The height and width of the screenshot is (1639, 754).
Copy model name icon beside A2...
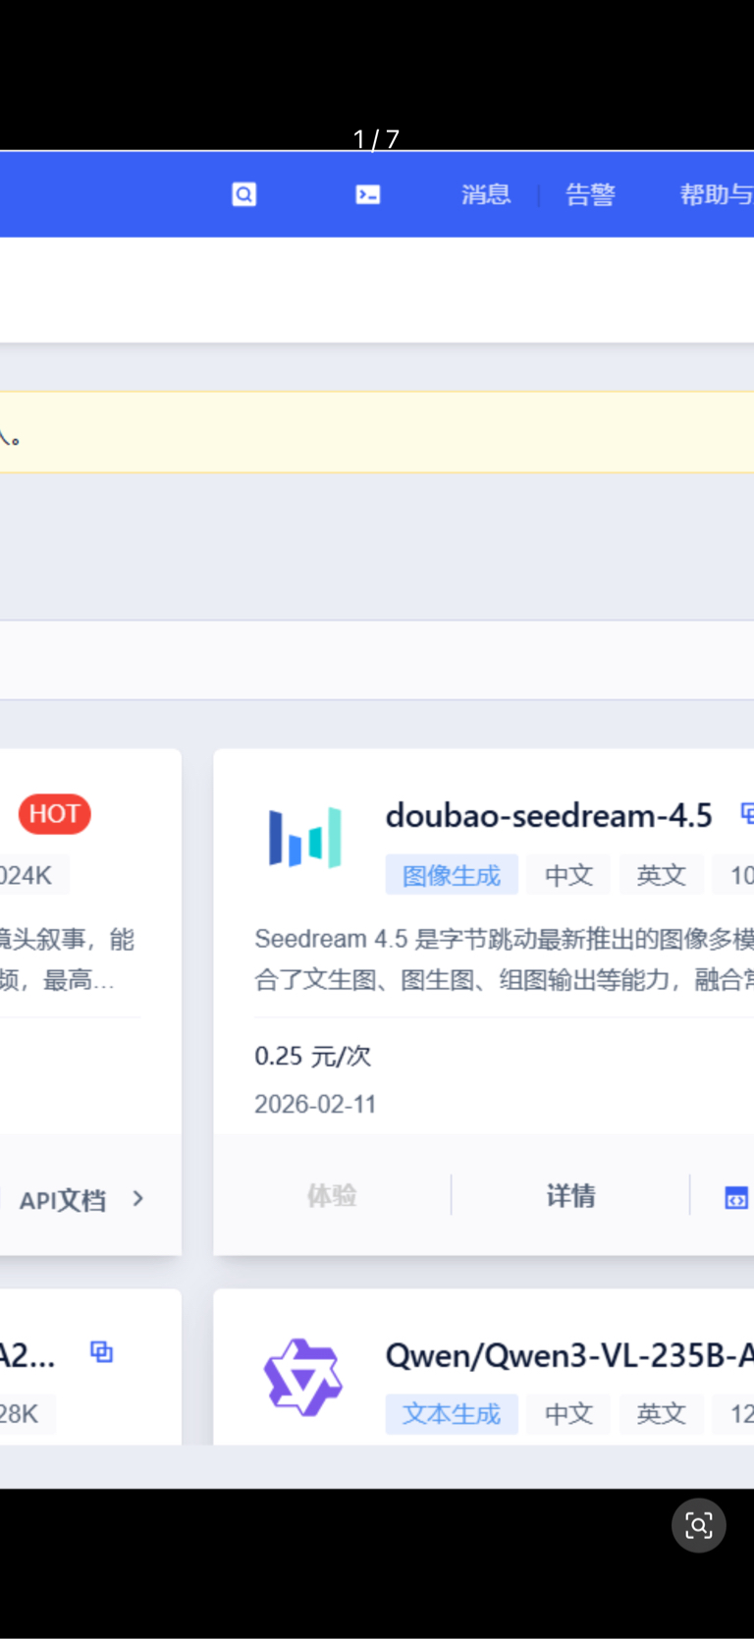[x=101, y=1352]
